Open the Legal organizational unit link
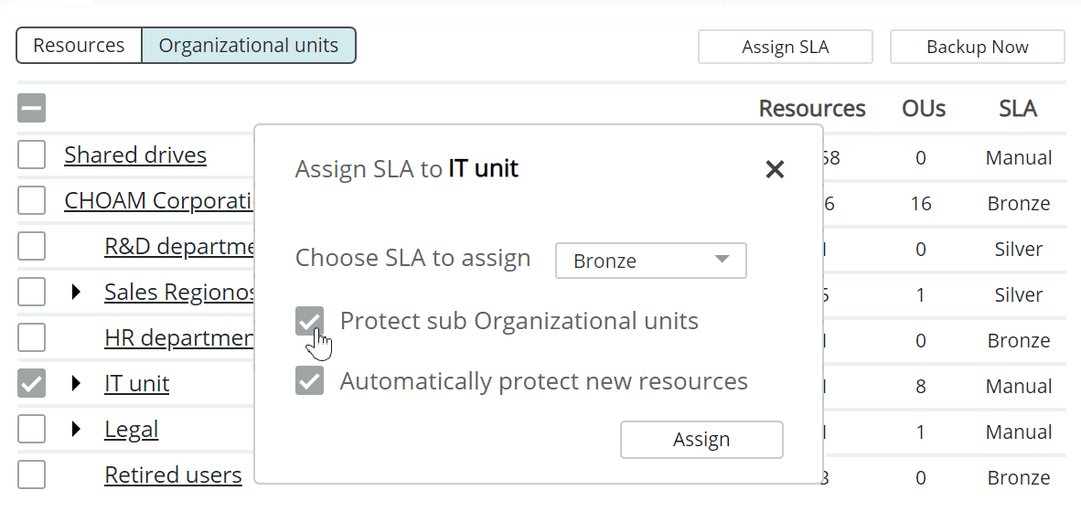The height and width of the screenshot is (512, 1081). [132, 430]
